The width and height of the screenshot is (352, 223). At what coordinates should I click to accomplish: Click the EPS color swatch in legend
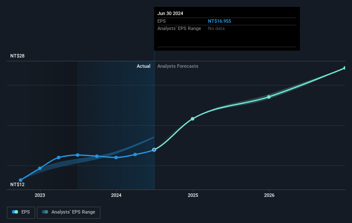[15, 212]
